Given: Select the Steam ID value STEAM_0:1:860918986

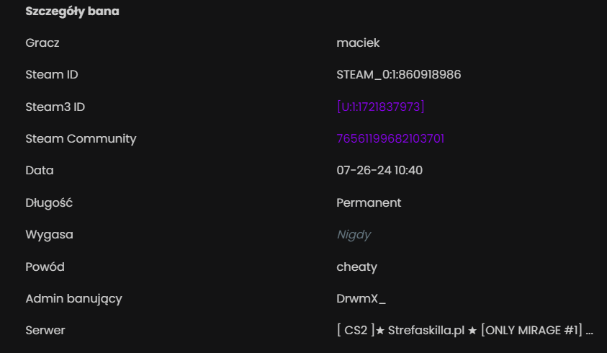Looking at the screenshot, I should coord(399,74).
